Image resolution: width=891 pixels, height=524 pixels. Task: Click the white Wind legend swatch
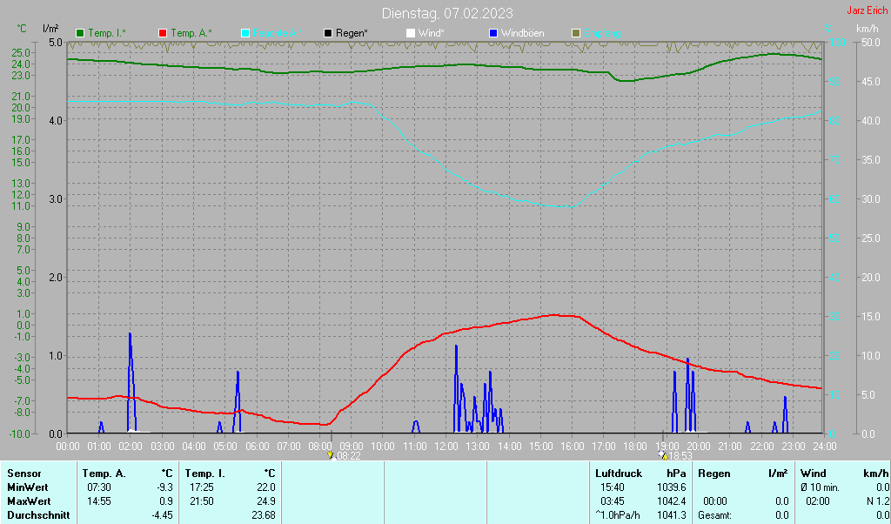(x=411, y=33)
